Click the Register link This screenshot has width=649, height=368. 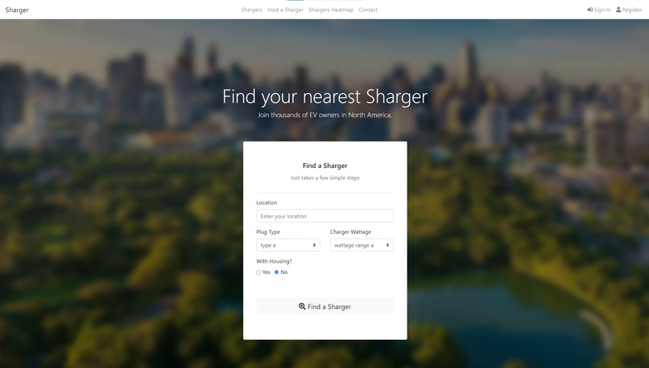click(x=629, y=10)
